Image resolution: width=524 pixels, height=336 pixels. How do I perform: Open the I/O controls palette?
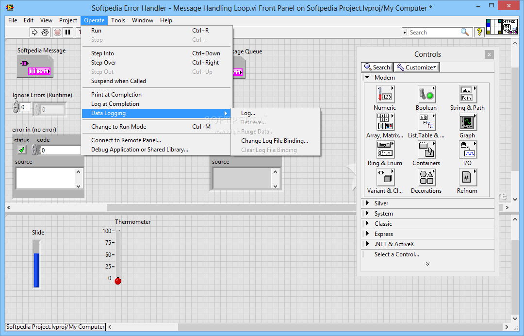467,150
